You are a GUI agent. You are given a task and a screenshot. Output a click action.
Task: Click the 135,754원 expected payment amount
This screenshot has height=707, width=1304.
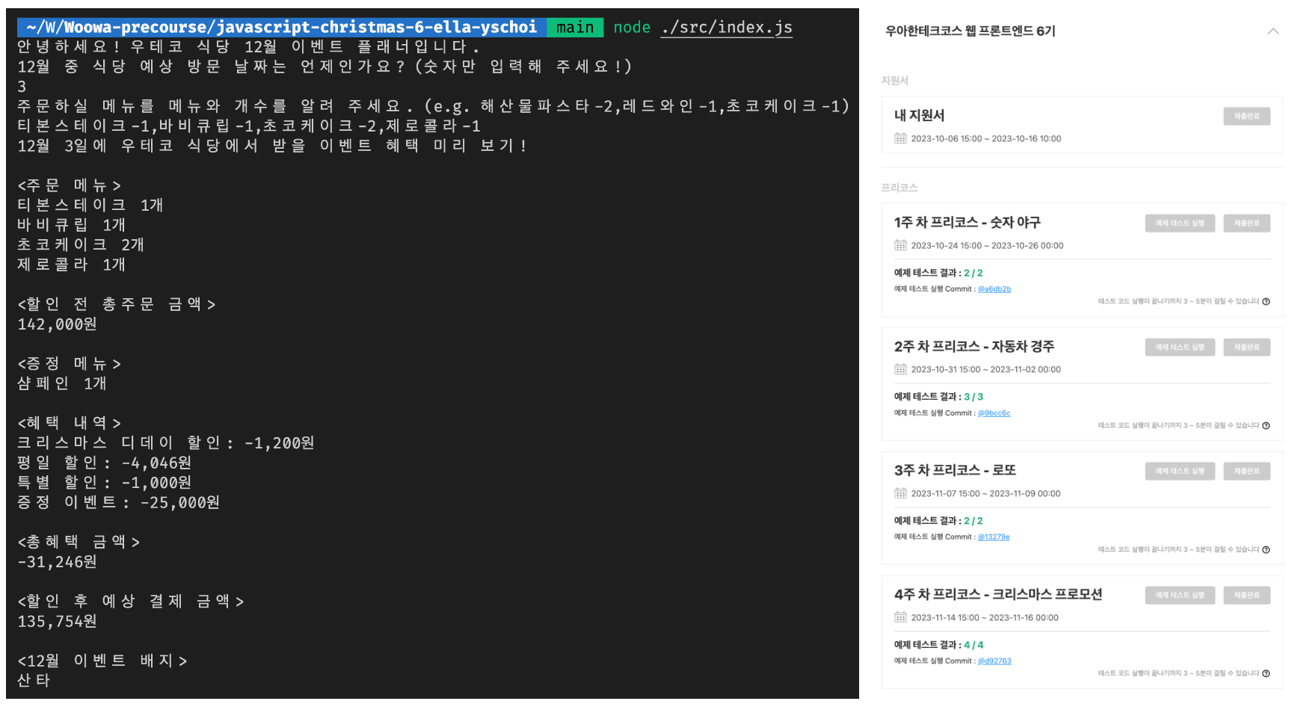(57, 621)
